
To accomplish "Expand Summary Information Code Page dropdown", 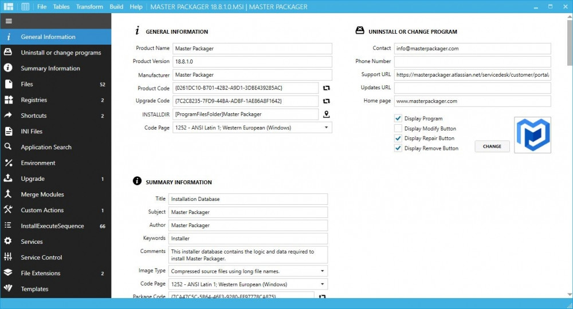I will 248,284.
